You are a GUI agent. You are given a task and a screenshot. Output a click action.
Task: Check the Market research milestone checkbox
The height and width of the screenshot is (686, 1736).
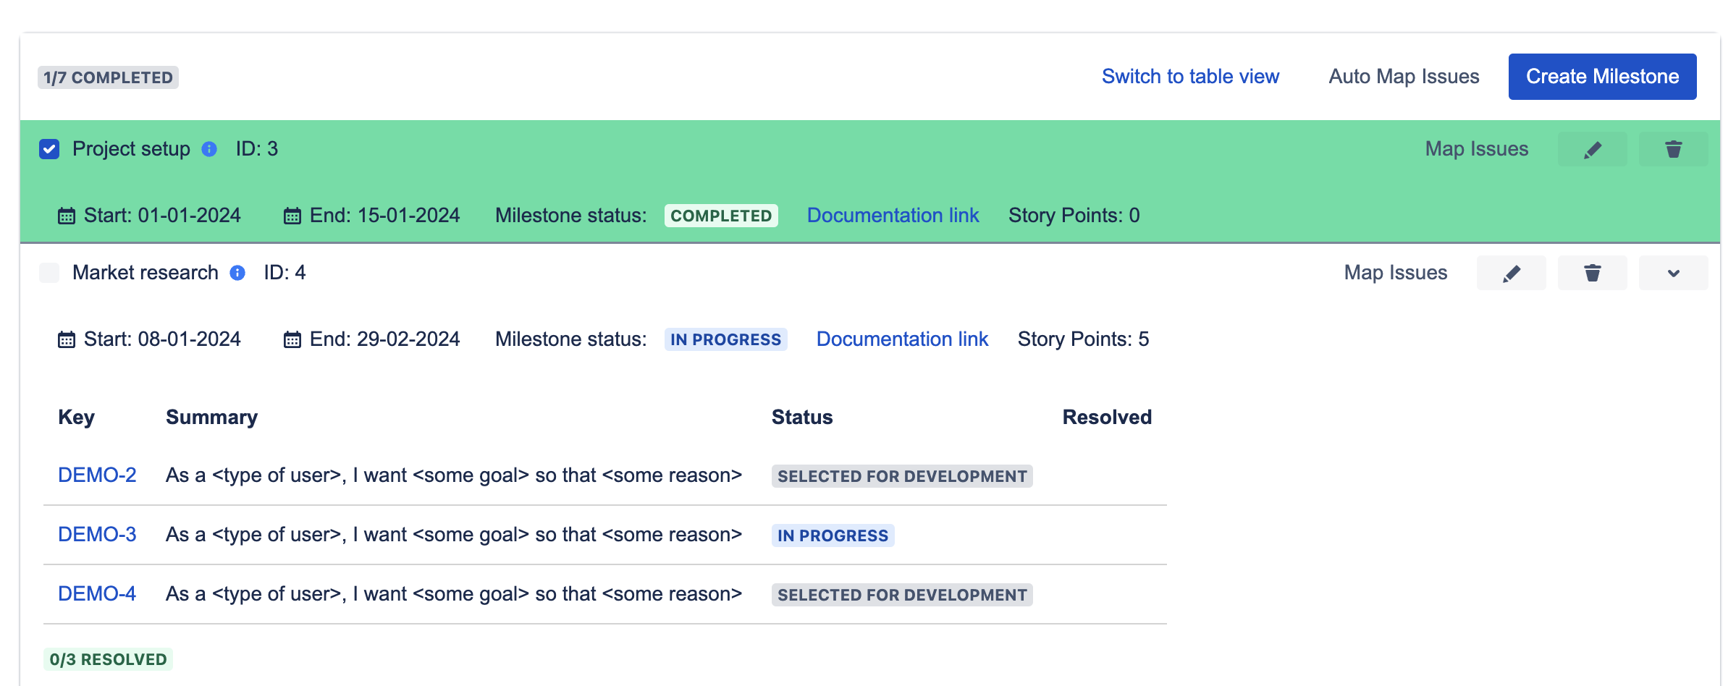coord(49,273)
